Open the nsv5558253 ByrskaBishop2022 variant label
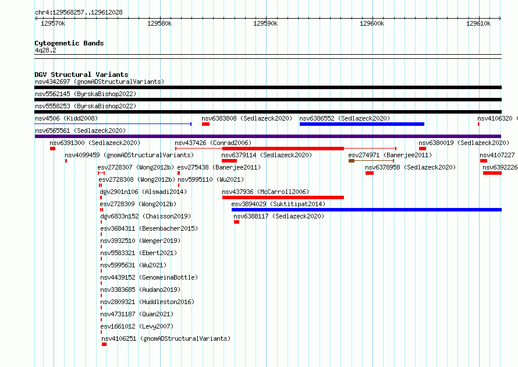 86,106
